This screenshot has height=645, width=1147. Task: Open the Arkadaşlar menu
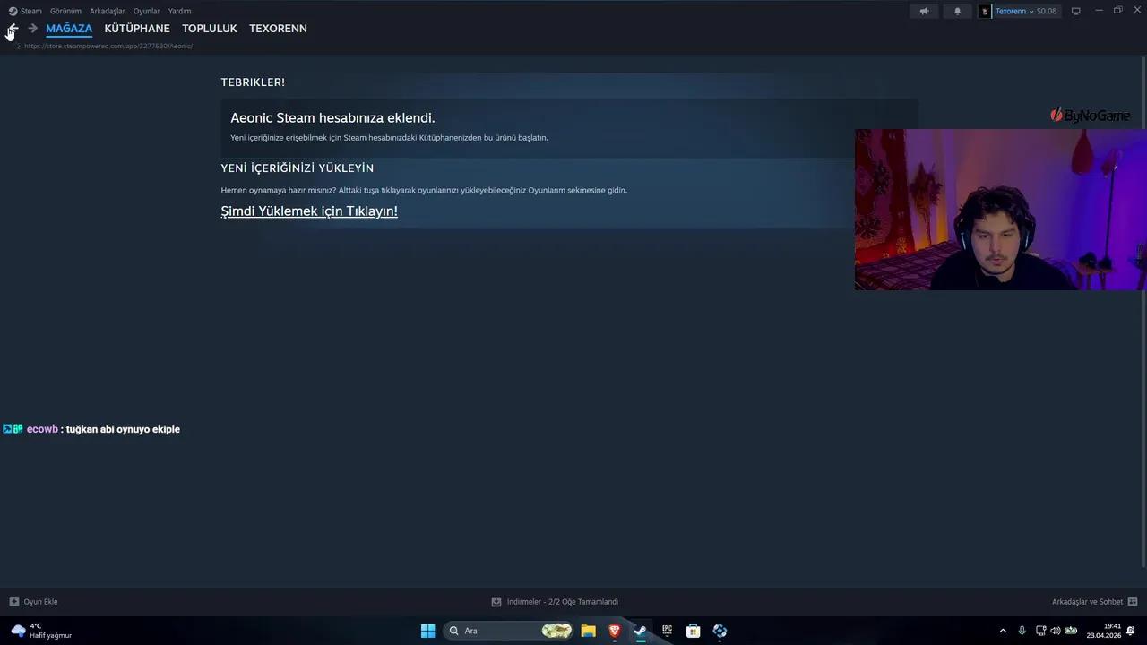[108, 11]
